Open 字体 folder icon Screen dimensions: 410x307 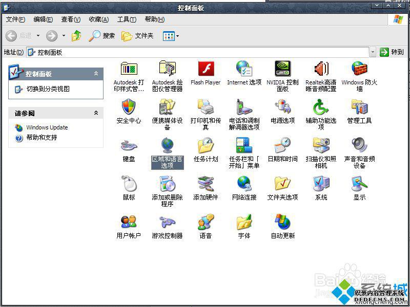pos(244,223)
